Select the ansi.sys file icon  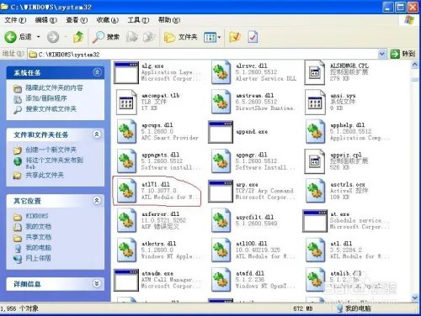tap(315, 103)
